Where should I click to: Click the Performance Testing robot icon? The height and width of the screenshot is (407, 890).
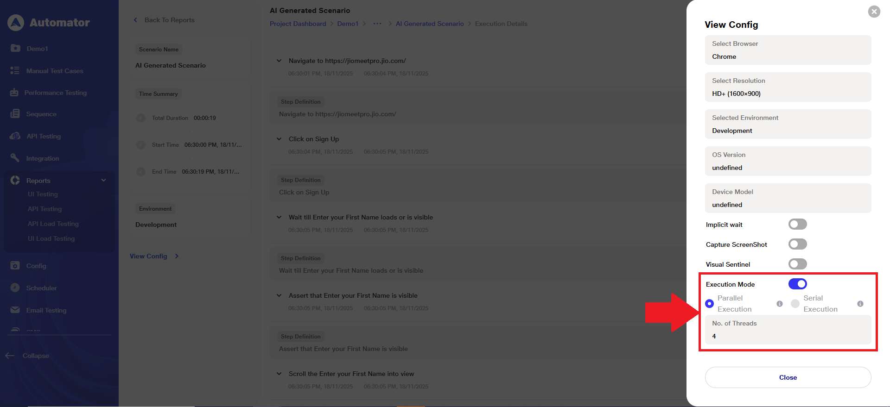pos(14,93)
